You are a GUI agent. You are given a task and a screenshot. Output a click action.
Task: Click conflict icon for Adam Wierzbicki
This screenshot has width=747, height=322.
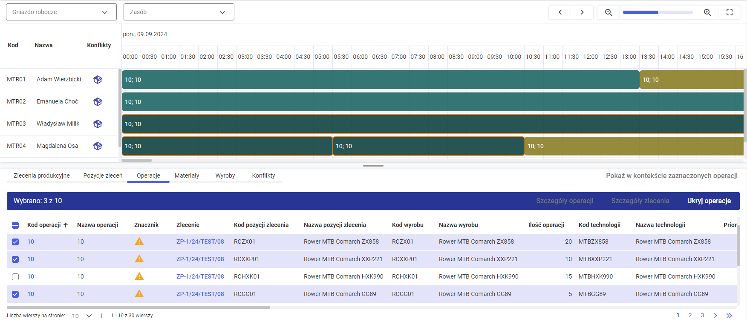click(98, 80)
